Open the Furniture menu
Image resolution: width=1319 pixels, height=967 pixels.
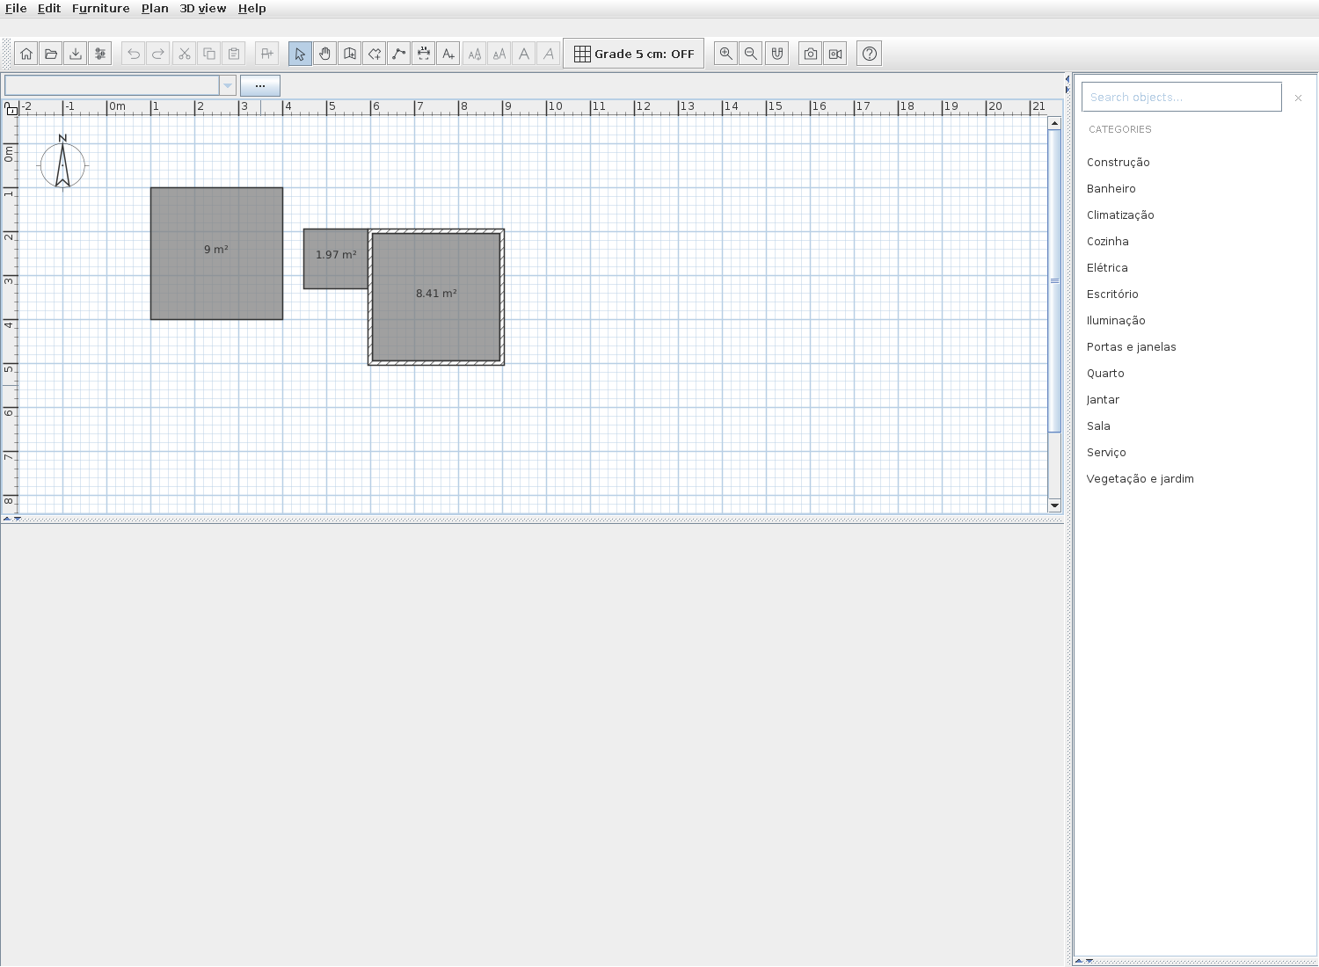101,8
